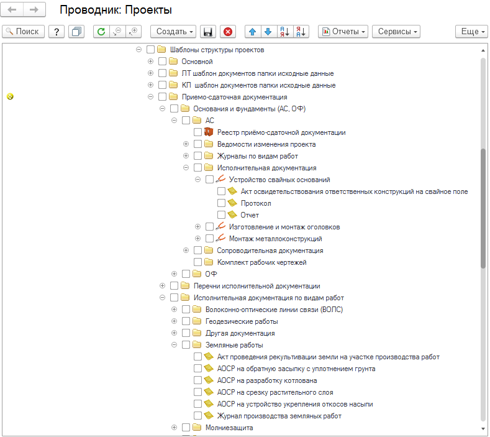Expand Журналы по видам работ
Viewport: 490px width, 437px height.
[x=186, y=156]
